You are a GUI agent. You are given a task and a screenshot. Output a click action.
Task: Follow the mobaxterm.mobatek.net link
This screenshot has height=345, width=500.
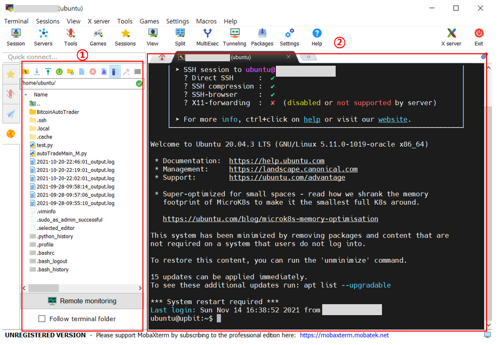pyautogui.click(x=344, y=335)
